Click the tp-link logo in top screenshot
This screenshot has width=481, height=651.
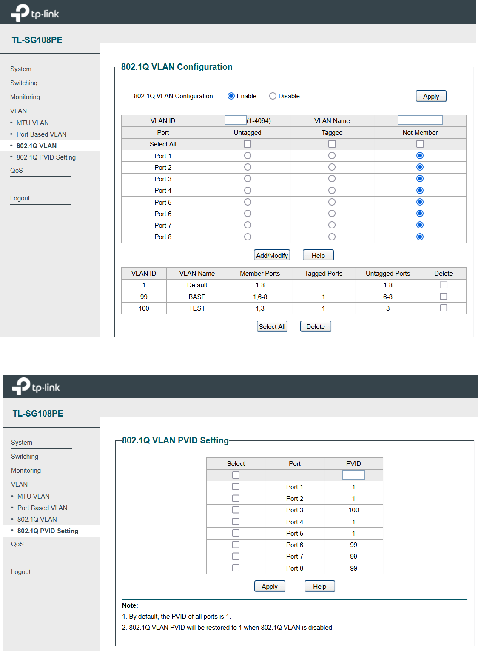tap(35, 13)
